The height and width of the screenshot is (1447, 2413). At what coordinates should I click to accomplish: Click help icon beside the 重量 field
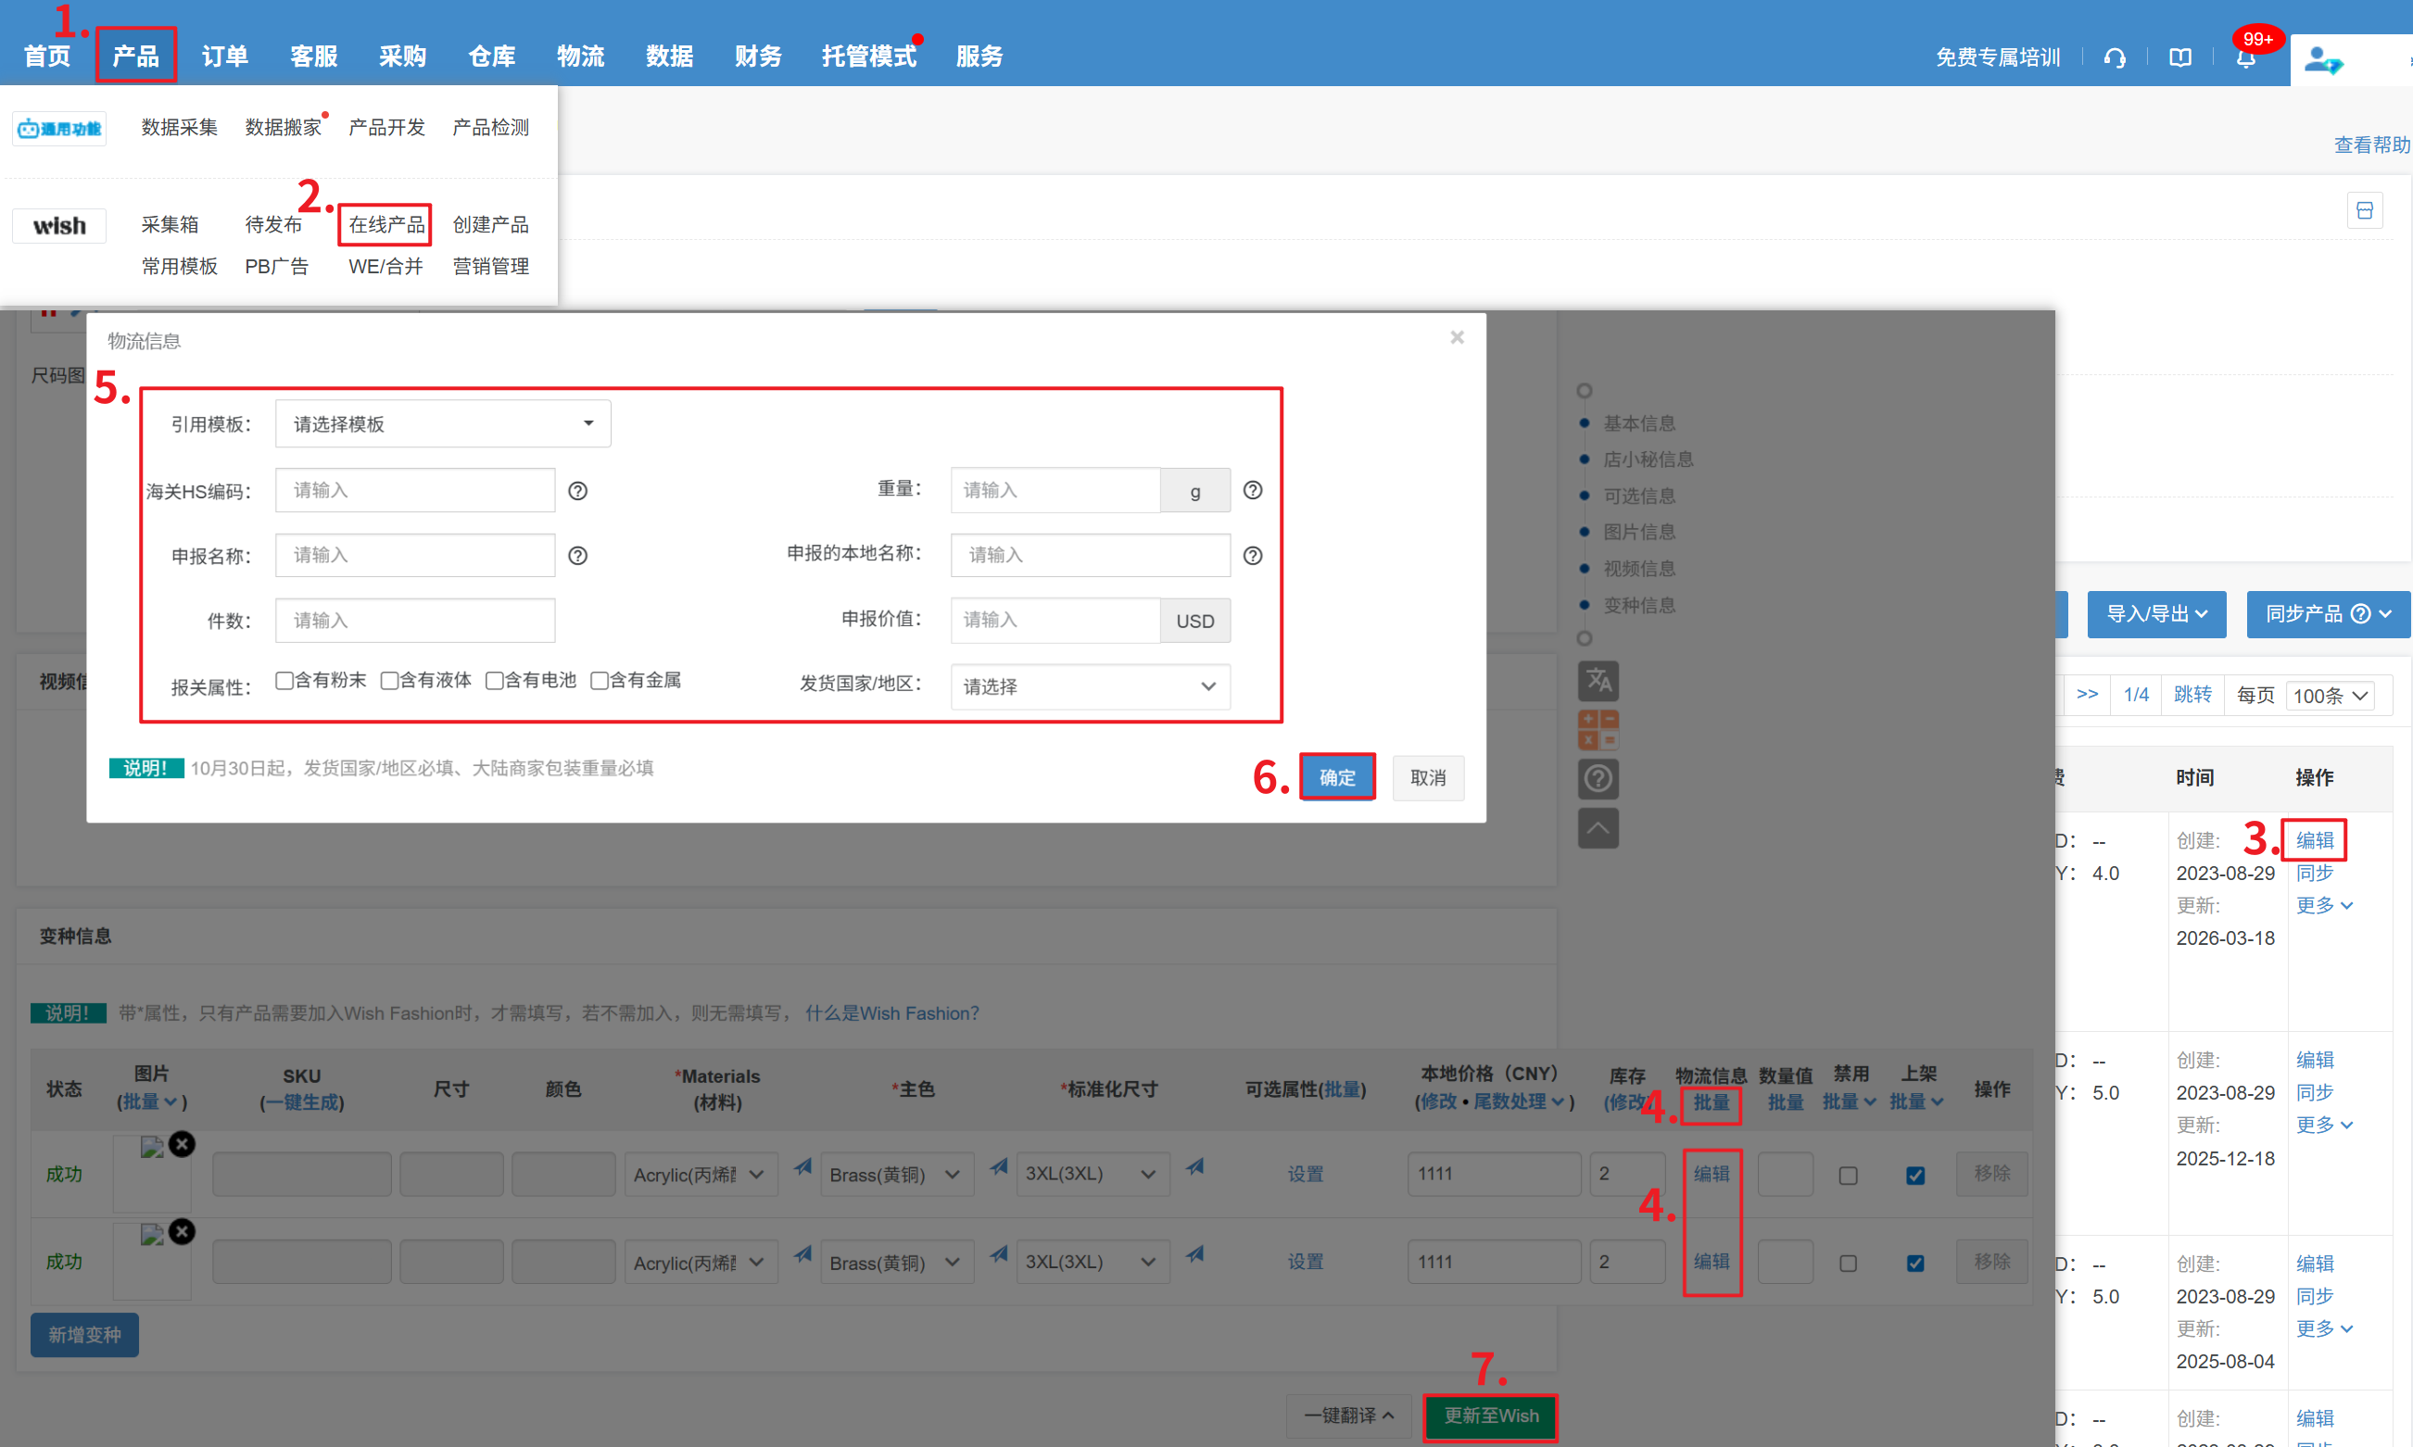[1252, 489]
